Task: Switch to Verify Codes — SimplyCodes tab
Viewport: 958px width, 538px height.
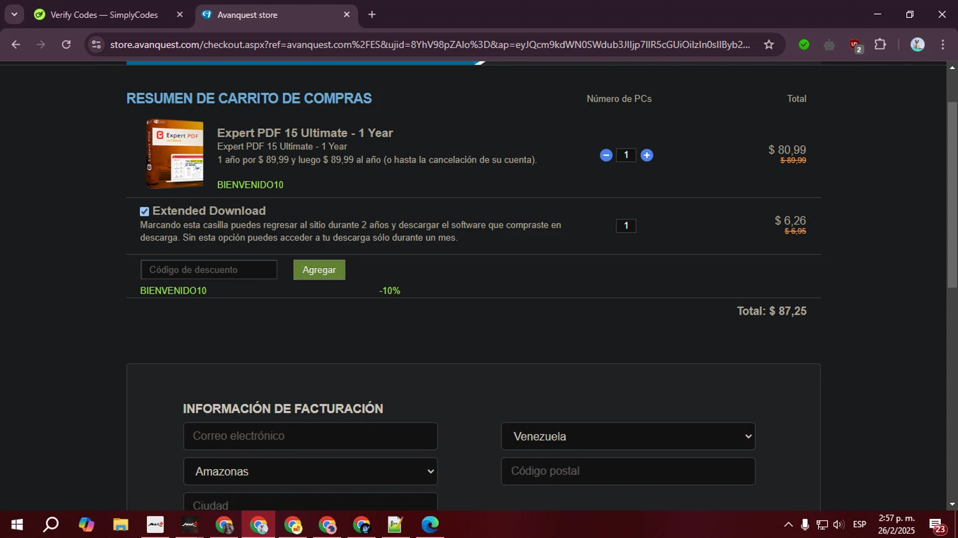Action: pos(103,15)
